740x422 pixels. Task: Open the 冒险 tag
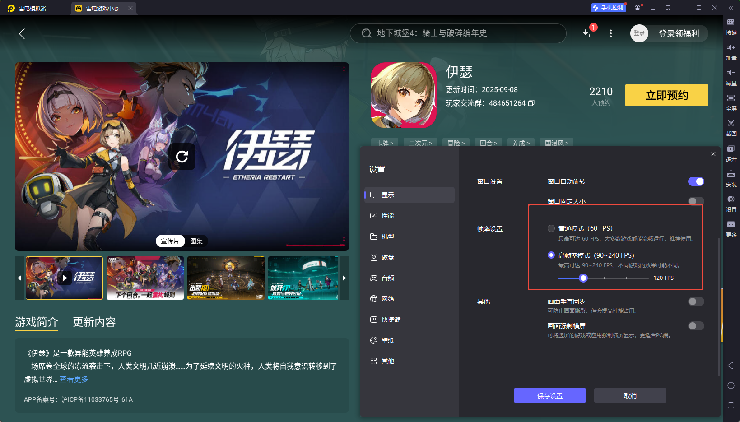point(456,143)
